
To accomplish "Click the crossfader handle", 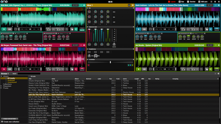I will 110,62.
